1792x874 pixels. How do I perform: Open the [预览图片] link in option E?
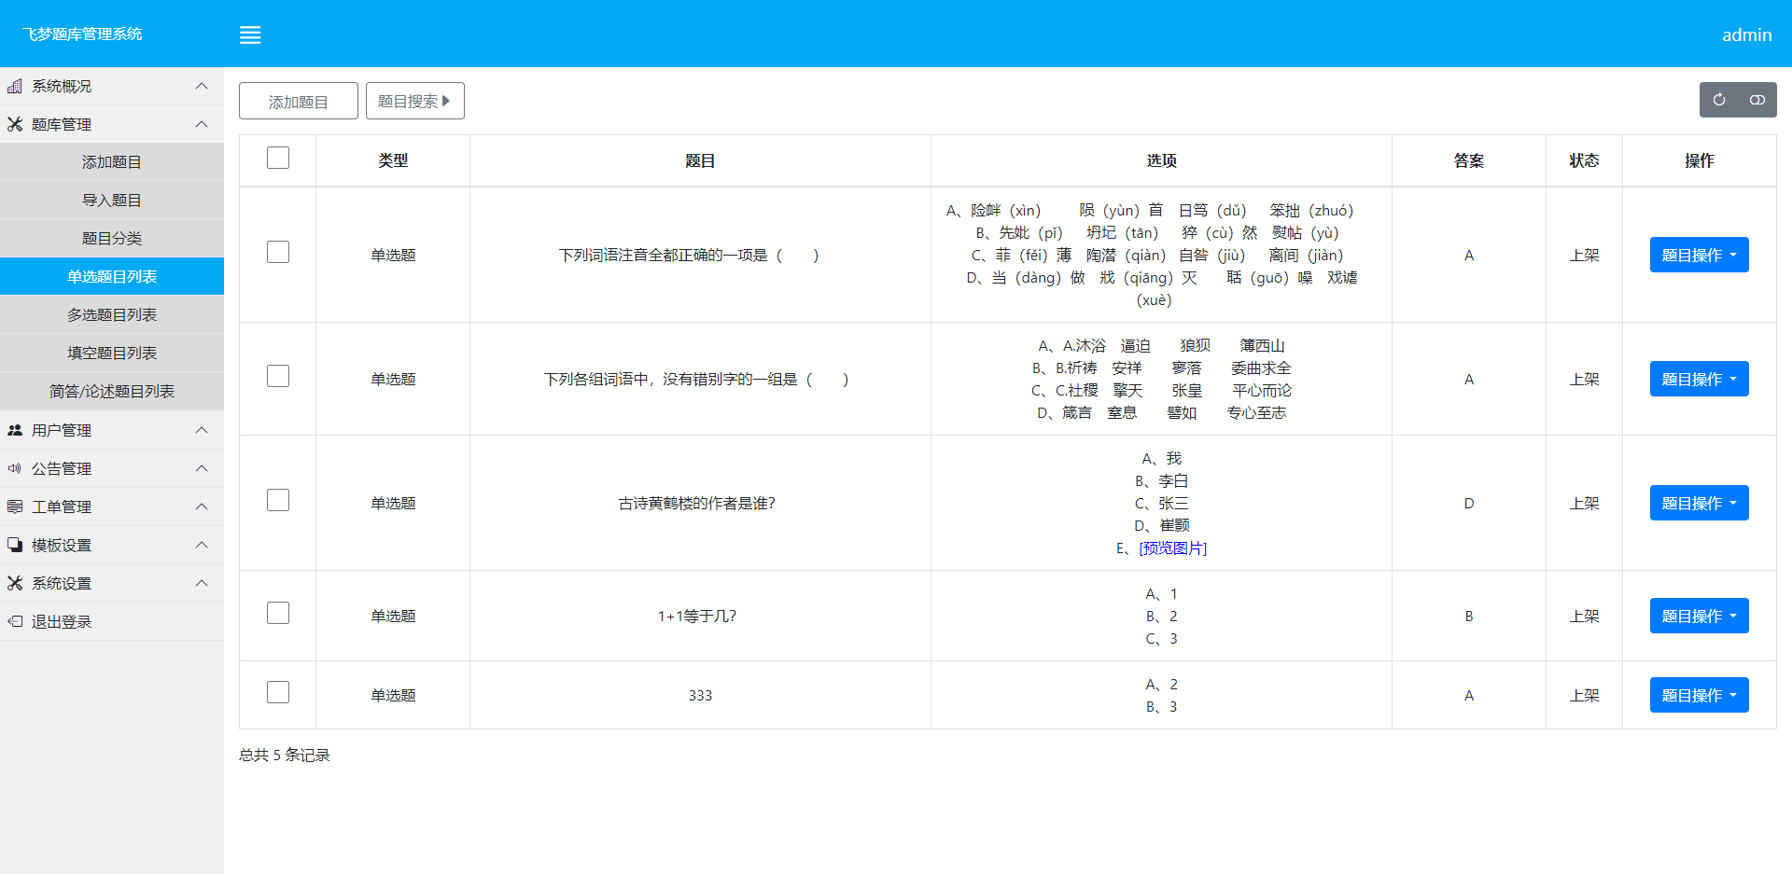(x=1172, y=548)
